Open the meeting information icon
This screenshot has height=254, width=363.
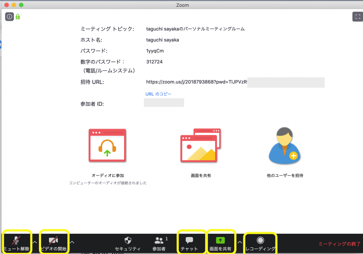pos(10,17)
